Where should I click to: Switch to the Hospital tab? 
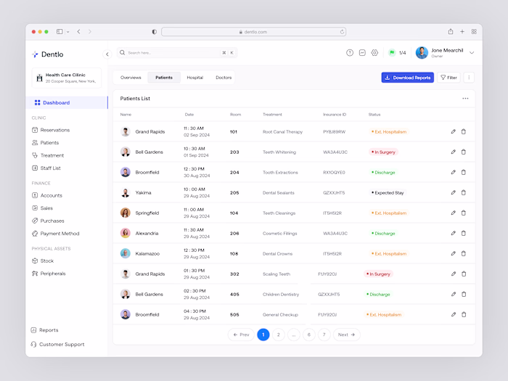(x=194, y=78)
